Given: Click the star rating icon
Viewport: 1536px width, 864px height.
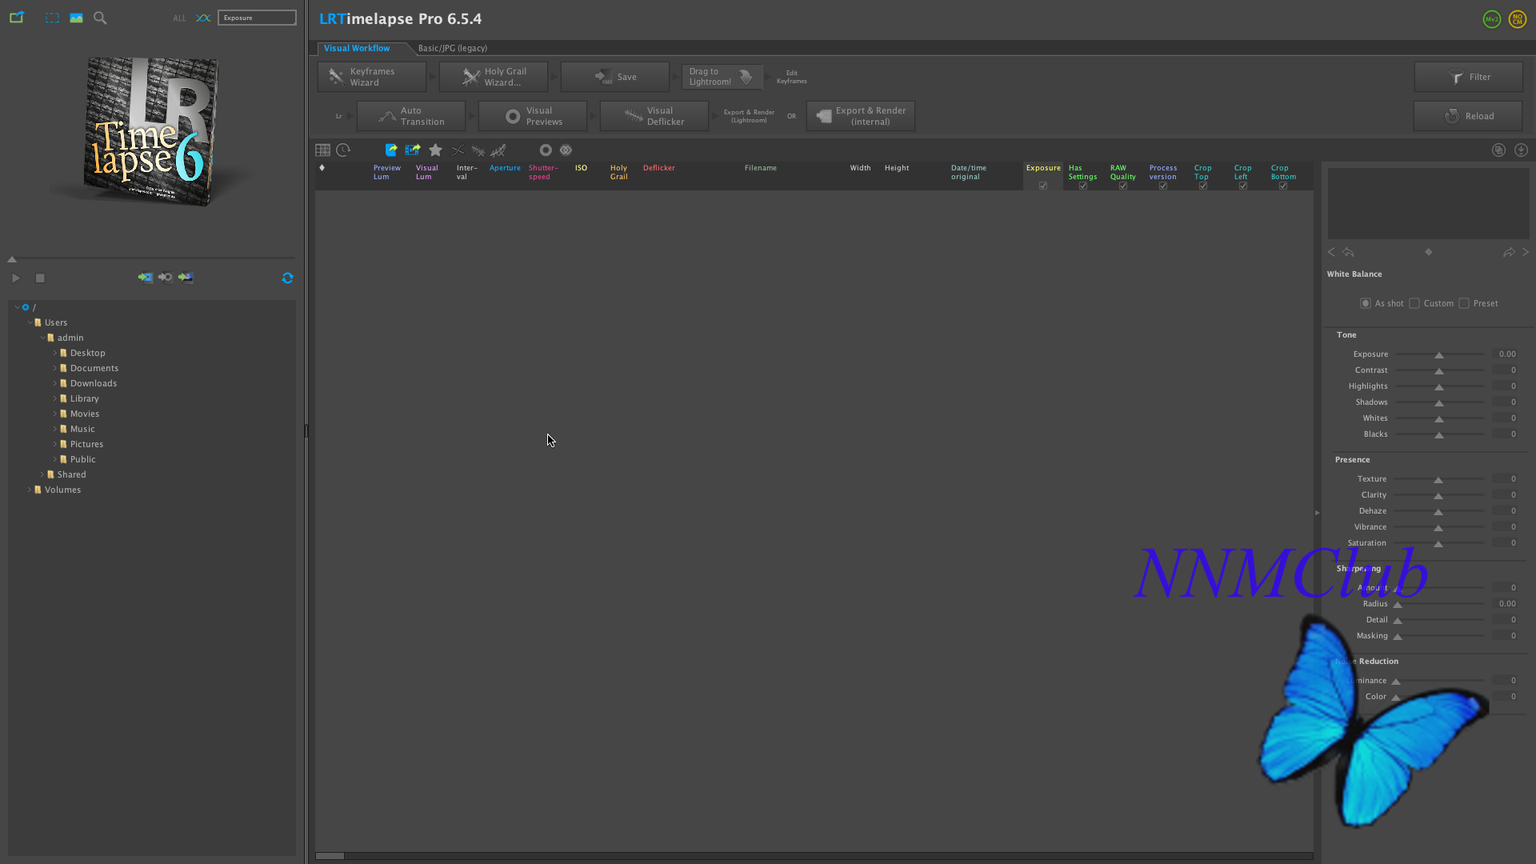Looking at the screenshot, I should point(435,150).
